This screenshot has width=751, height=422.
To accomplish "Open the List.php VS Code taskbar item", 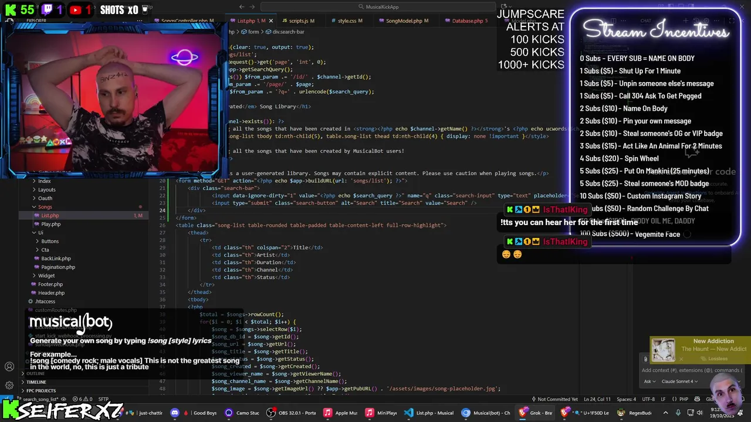I will pyautogui.click(x=429, y=413).
